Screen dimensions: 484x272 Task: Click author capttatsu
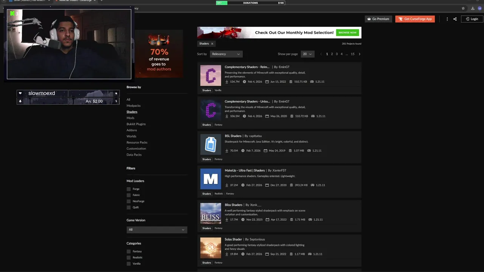click(x=255, y=136)
